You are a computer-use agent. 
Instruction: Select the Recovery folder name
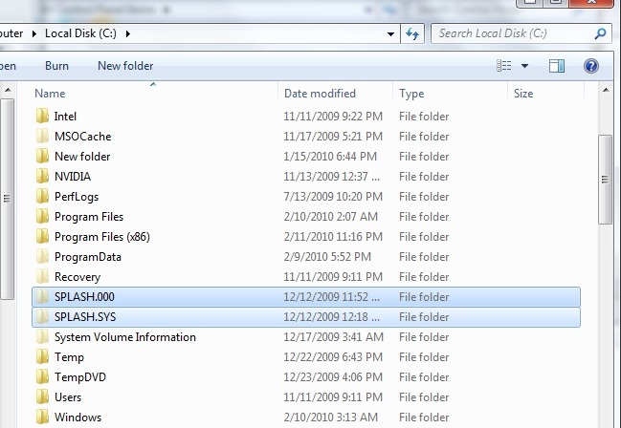(x=78, y=277)
